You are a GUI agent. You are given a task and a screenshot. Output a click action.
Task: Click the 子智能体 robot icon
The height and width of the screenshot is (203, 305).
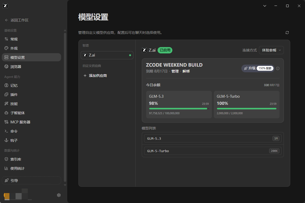6,113
